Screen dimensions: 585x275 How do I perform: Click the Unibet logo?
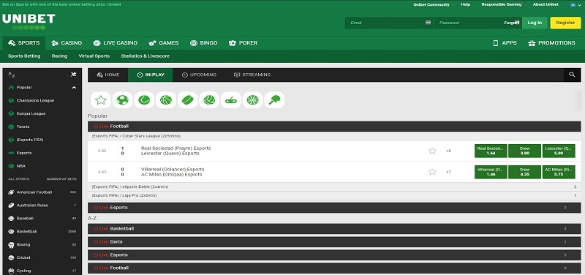(29, 22)
